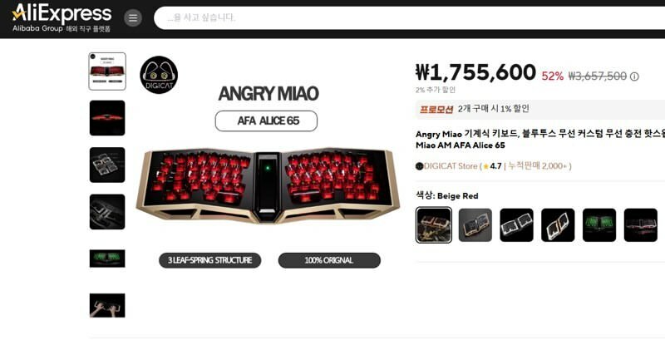665x340 pixels.
Task: Choose the Beige Red color swatch
Action: (434, 225)
